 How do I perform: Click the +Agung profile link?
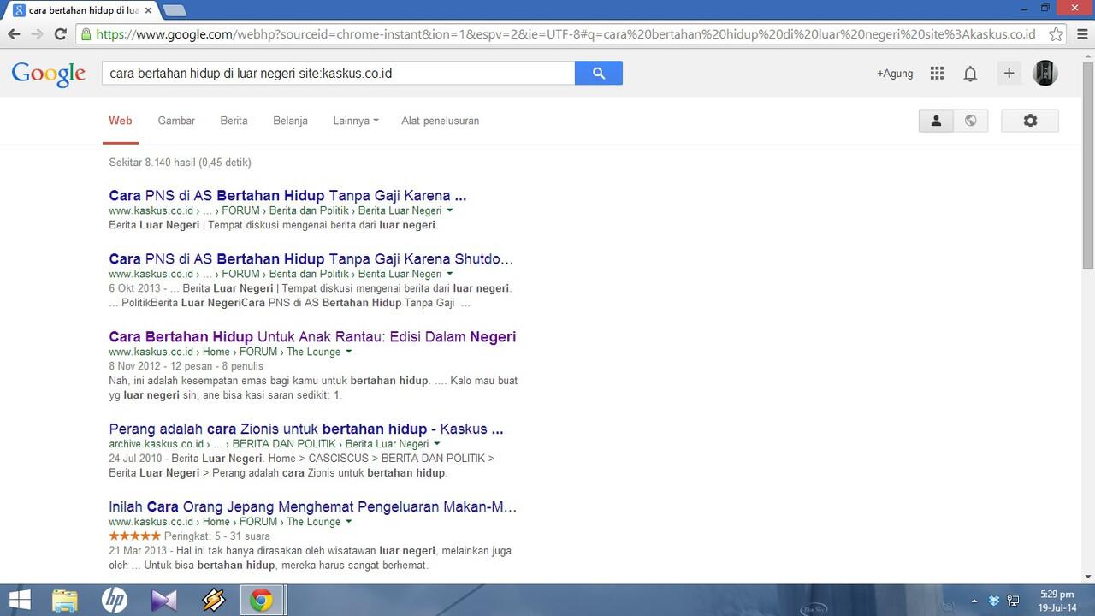(895, 74)
